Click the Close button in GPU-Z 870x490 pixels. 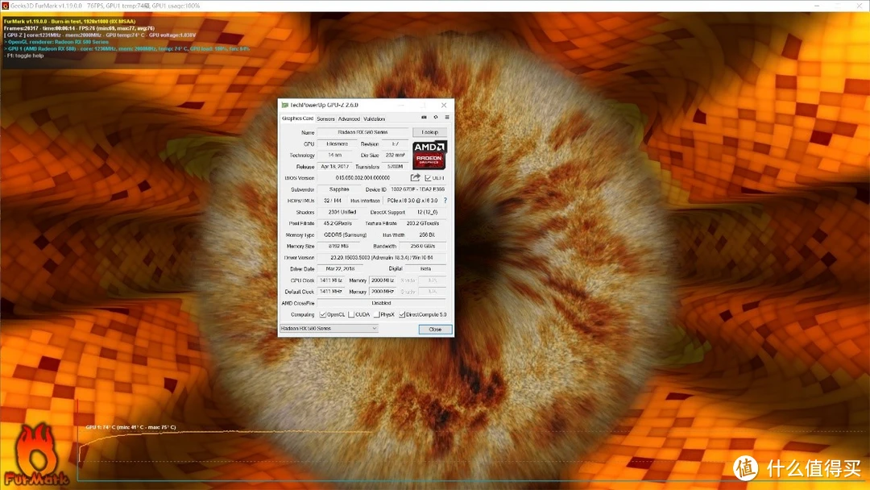435,329
